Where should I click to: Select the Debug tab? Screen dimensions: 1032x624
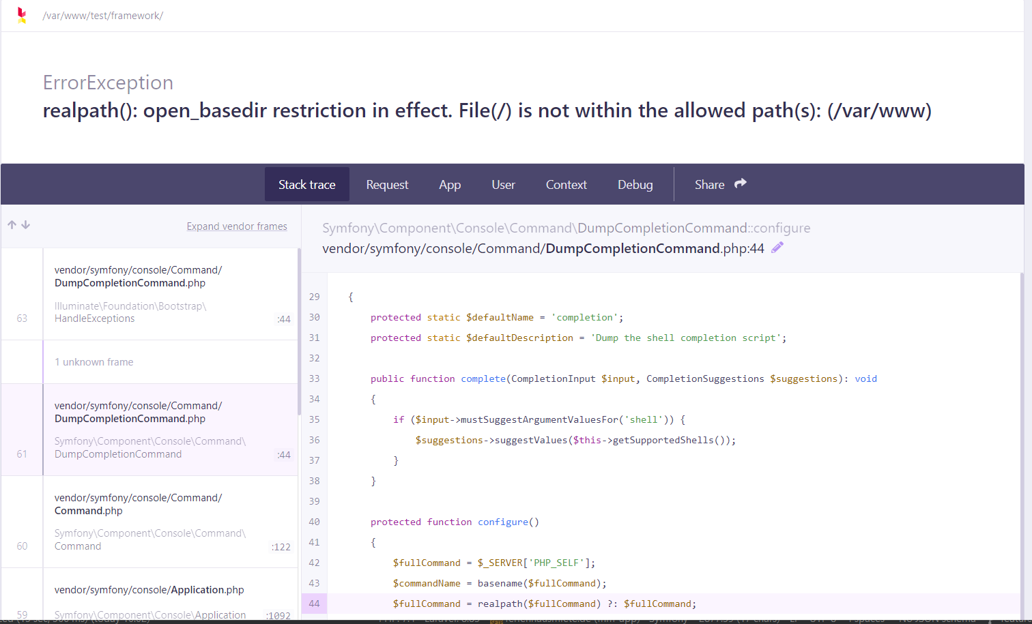click(635, 184)
